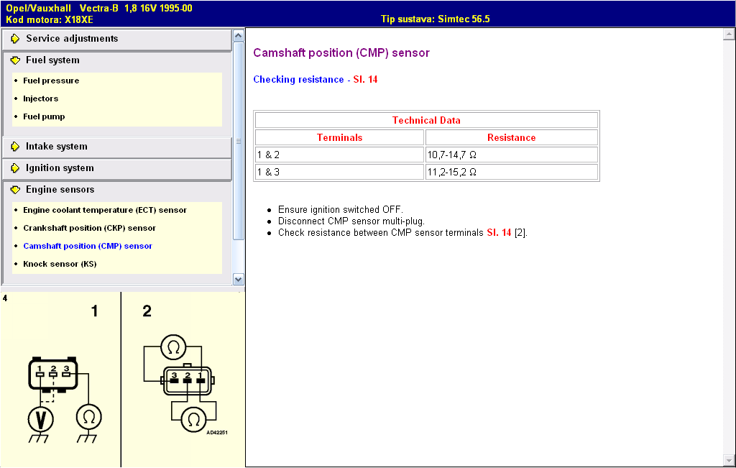Open the Service adjustments header
The image size is (736, 468).
tap(117, 39)
